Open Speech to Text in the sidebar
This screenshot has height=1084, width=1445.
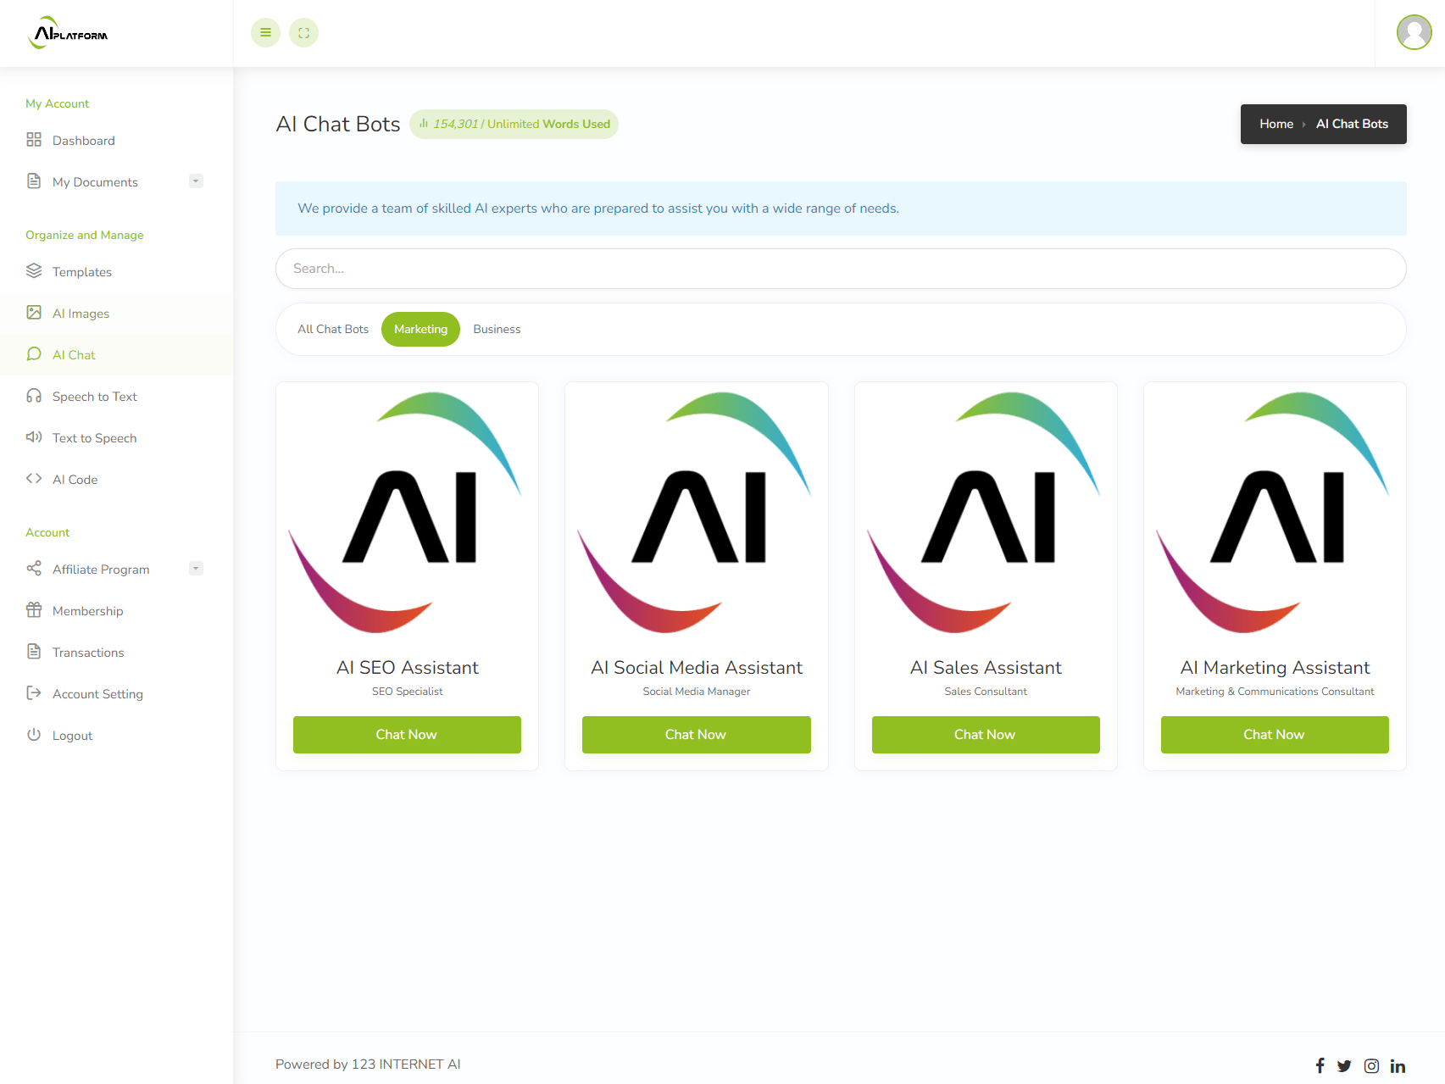coord(94,397)
